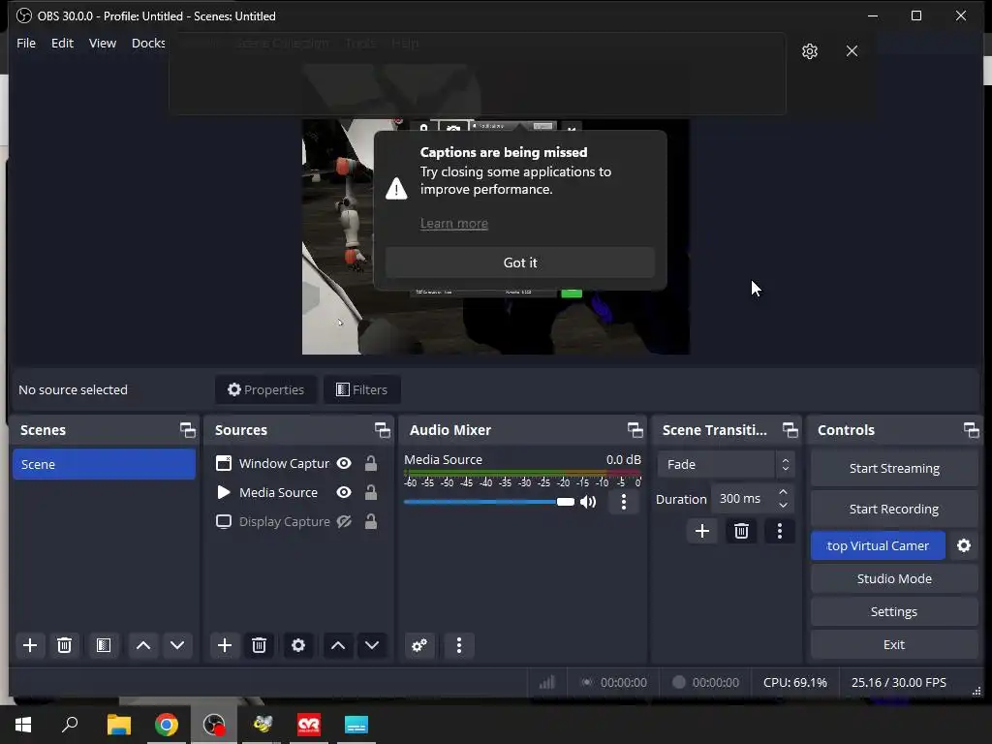Lock the Media Source item
The image size is (992, 744).
point(371,492)
